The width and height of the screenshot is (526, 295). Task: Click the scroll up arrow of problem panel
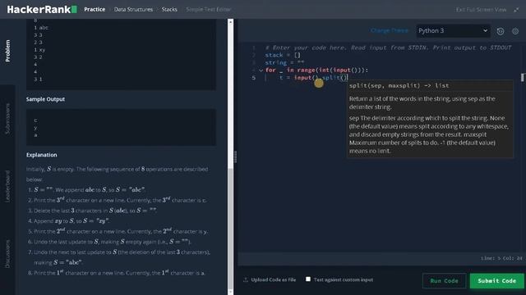click(230, 22)
